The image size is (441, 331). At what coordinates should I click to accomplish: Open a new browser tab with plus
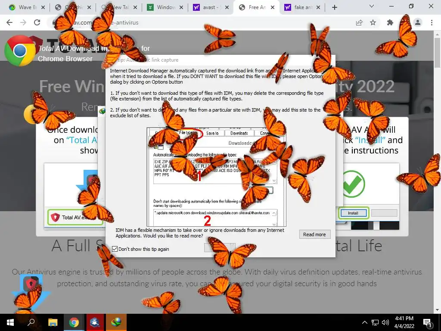click(334, 7)
